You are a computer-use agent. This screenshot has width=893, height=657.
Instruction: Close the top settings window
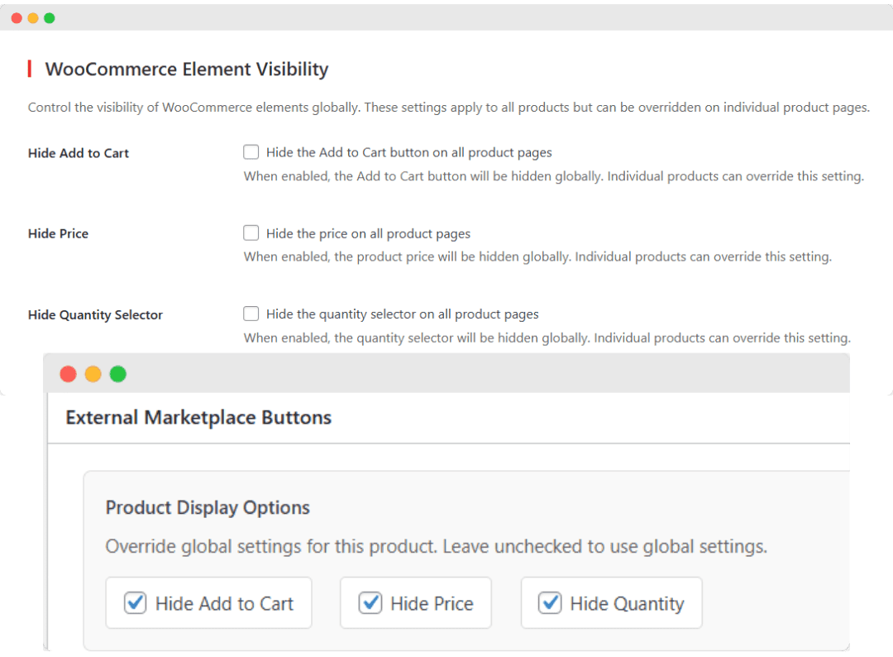pyautogui.click(x=16, y=17)
